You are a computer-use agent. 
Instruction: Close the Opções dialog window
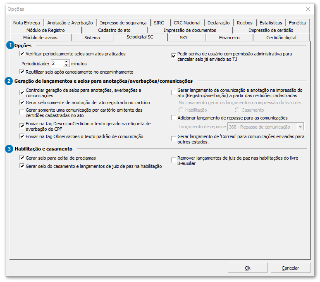click(x=308, y=9)
